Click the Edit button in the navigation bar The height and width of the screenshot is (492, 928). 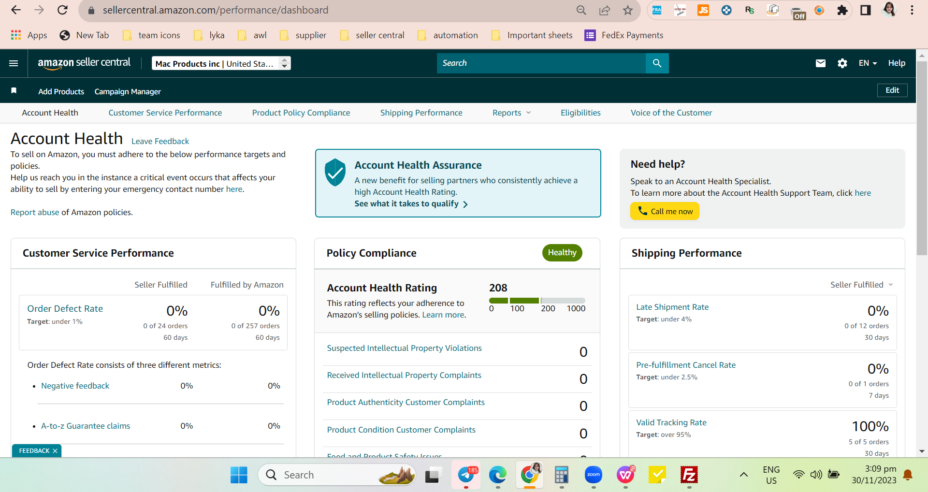point(892,90)
